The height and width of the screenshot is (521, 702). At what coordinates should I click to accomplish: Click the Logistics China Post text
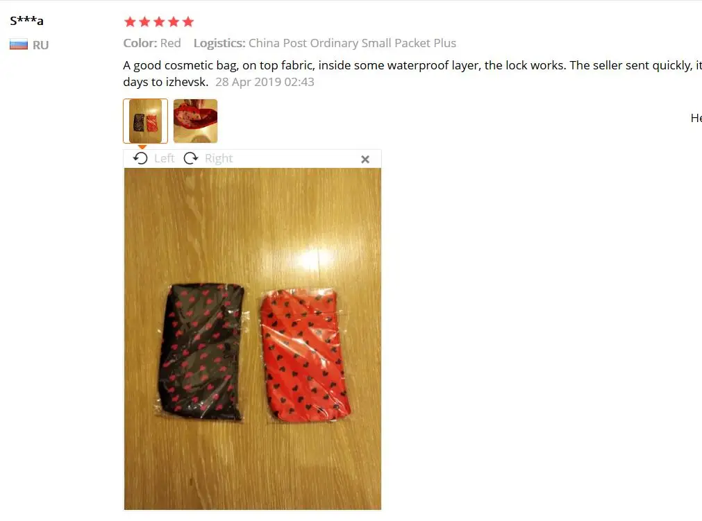point(325,44)
